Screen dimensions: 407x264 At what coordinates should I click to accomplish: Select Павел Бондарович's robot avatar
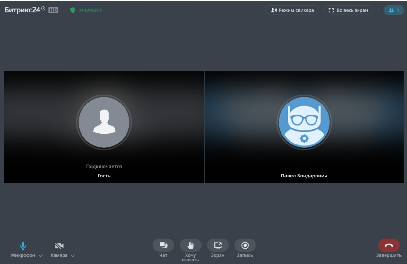304,122
